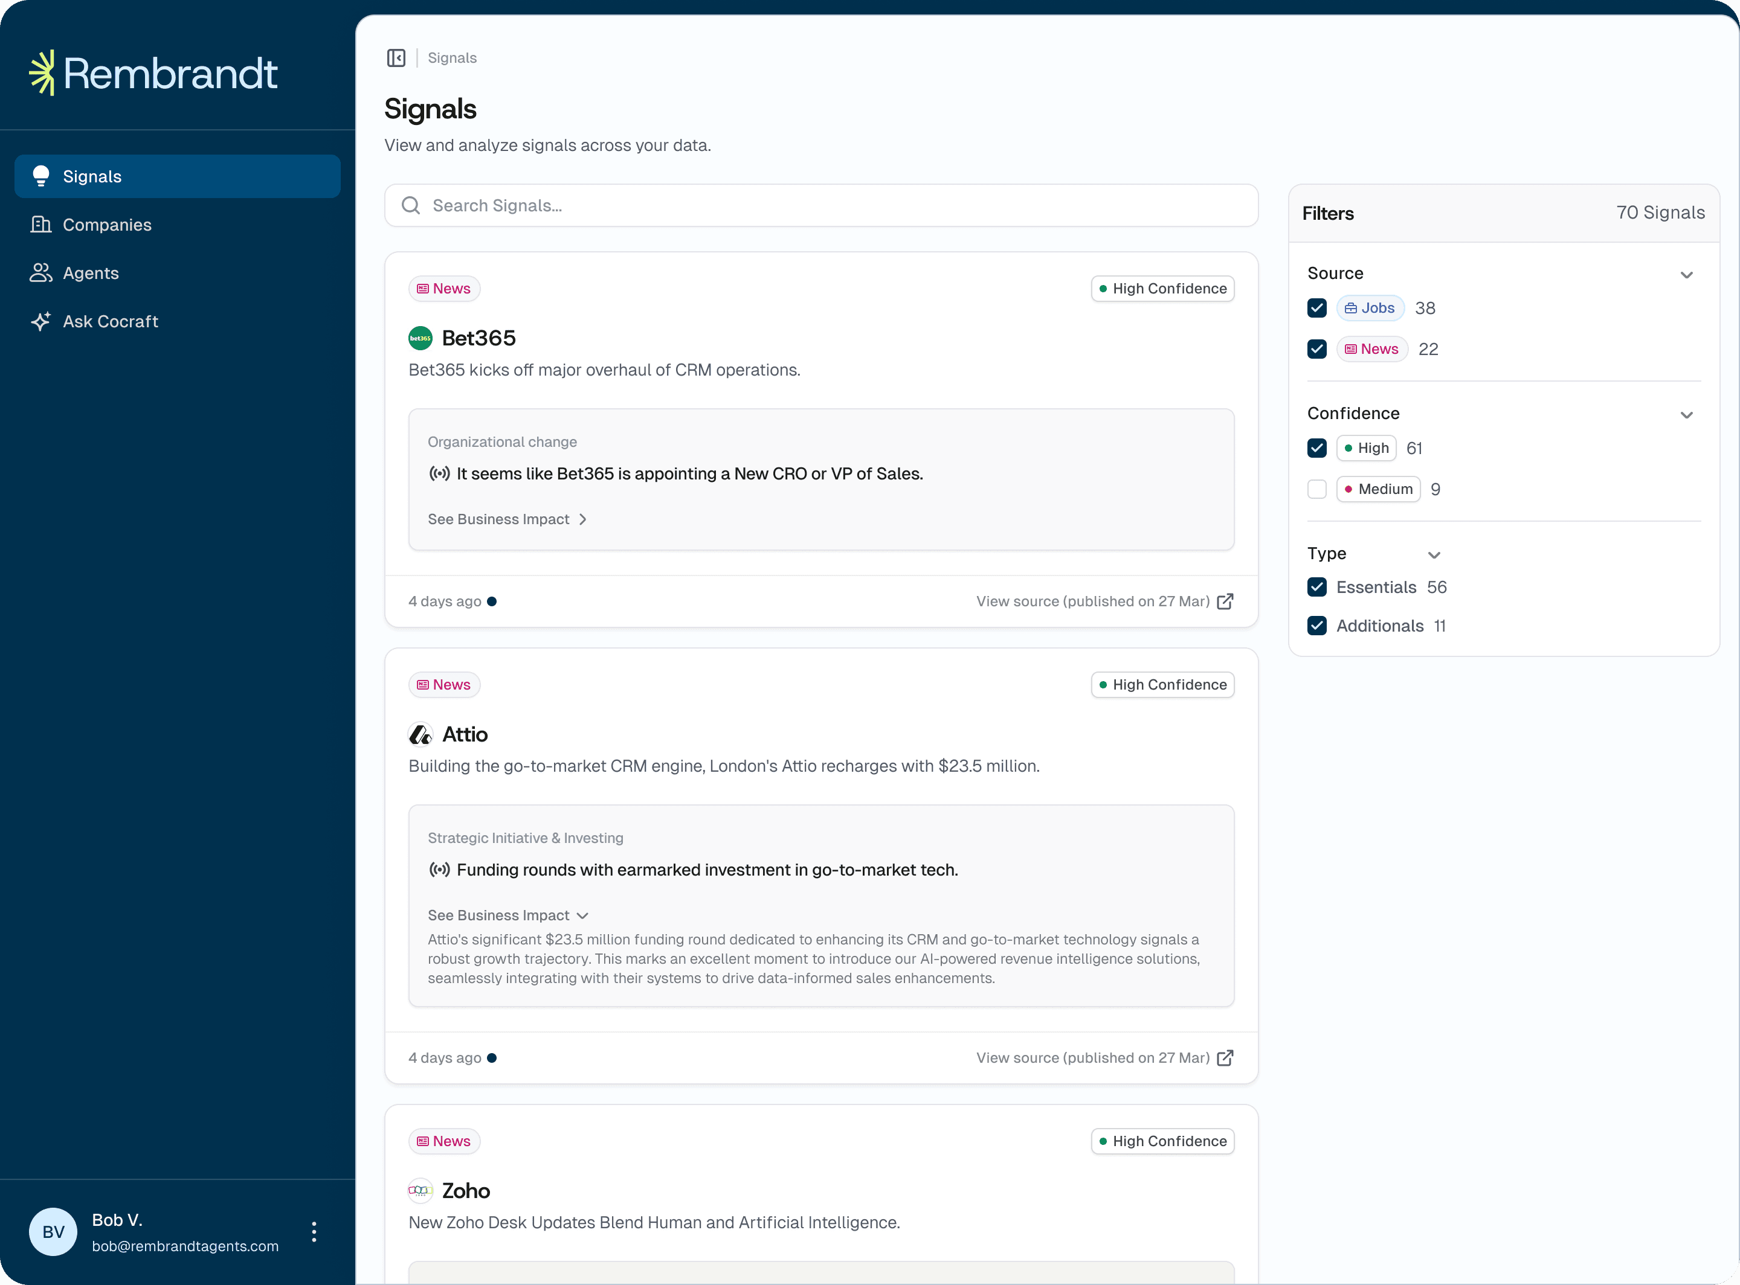The width and height of the screenshot is (1740, 1285).
Task: Click High Confidence badge on Bet365 card
Action: pos(1162,289)
